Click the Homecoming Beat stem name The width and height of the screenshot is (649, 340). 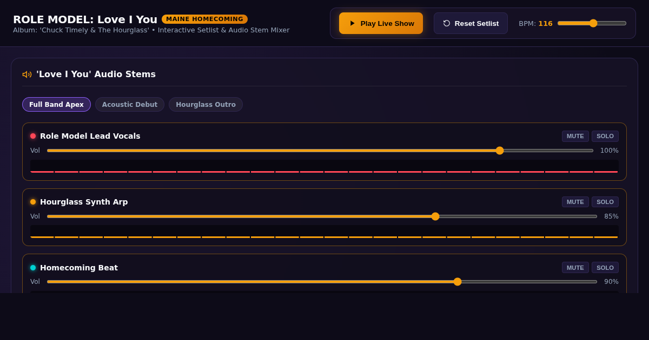79,268
